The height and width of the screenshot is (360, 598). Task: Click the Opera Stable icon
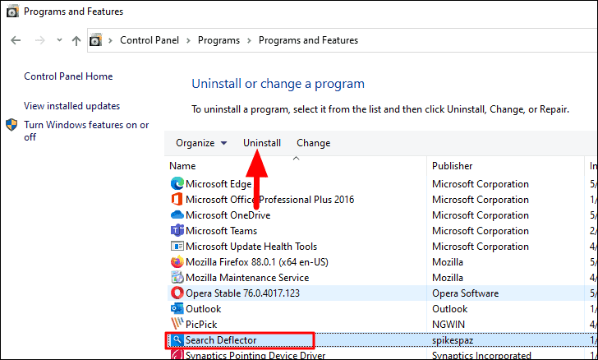[177, 293]
